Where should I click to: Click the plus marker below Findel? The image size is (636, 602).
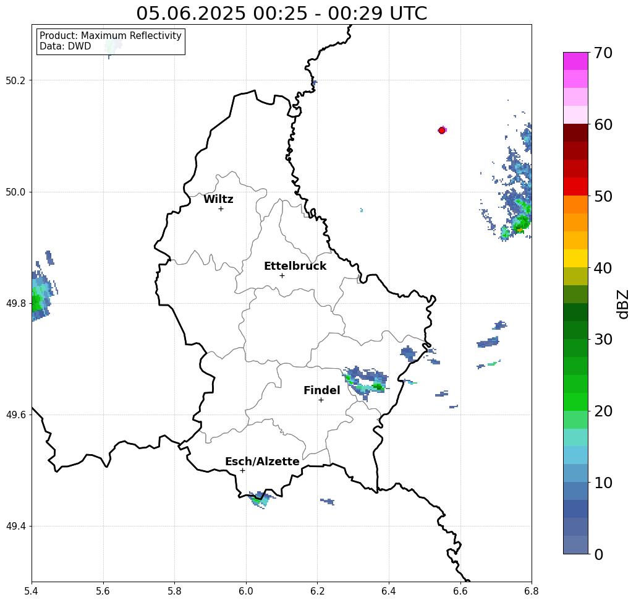point(321,400)
